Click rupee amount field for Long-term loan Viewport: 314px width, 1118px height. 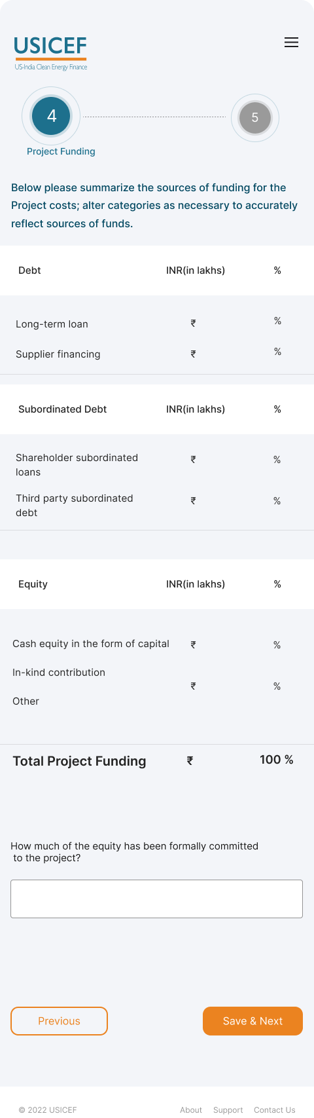(193, 324)
